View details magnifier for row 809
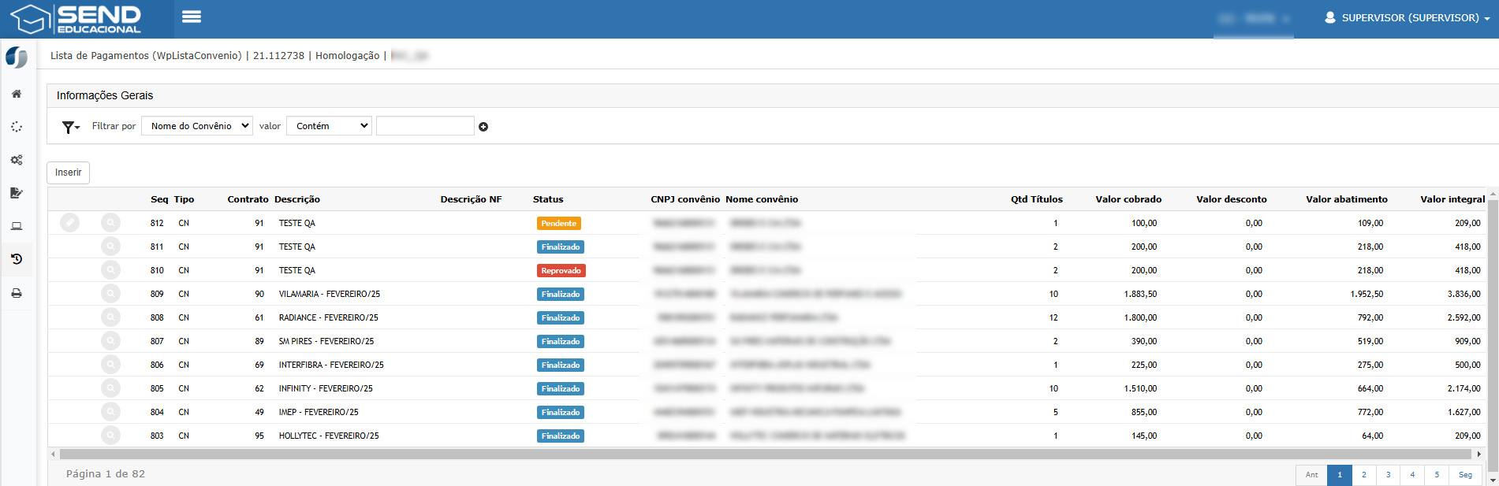Screen dimensions: 1499x486 (x=110, y=294)
